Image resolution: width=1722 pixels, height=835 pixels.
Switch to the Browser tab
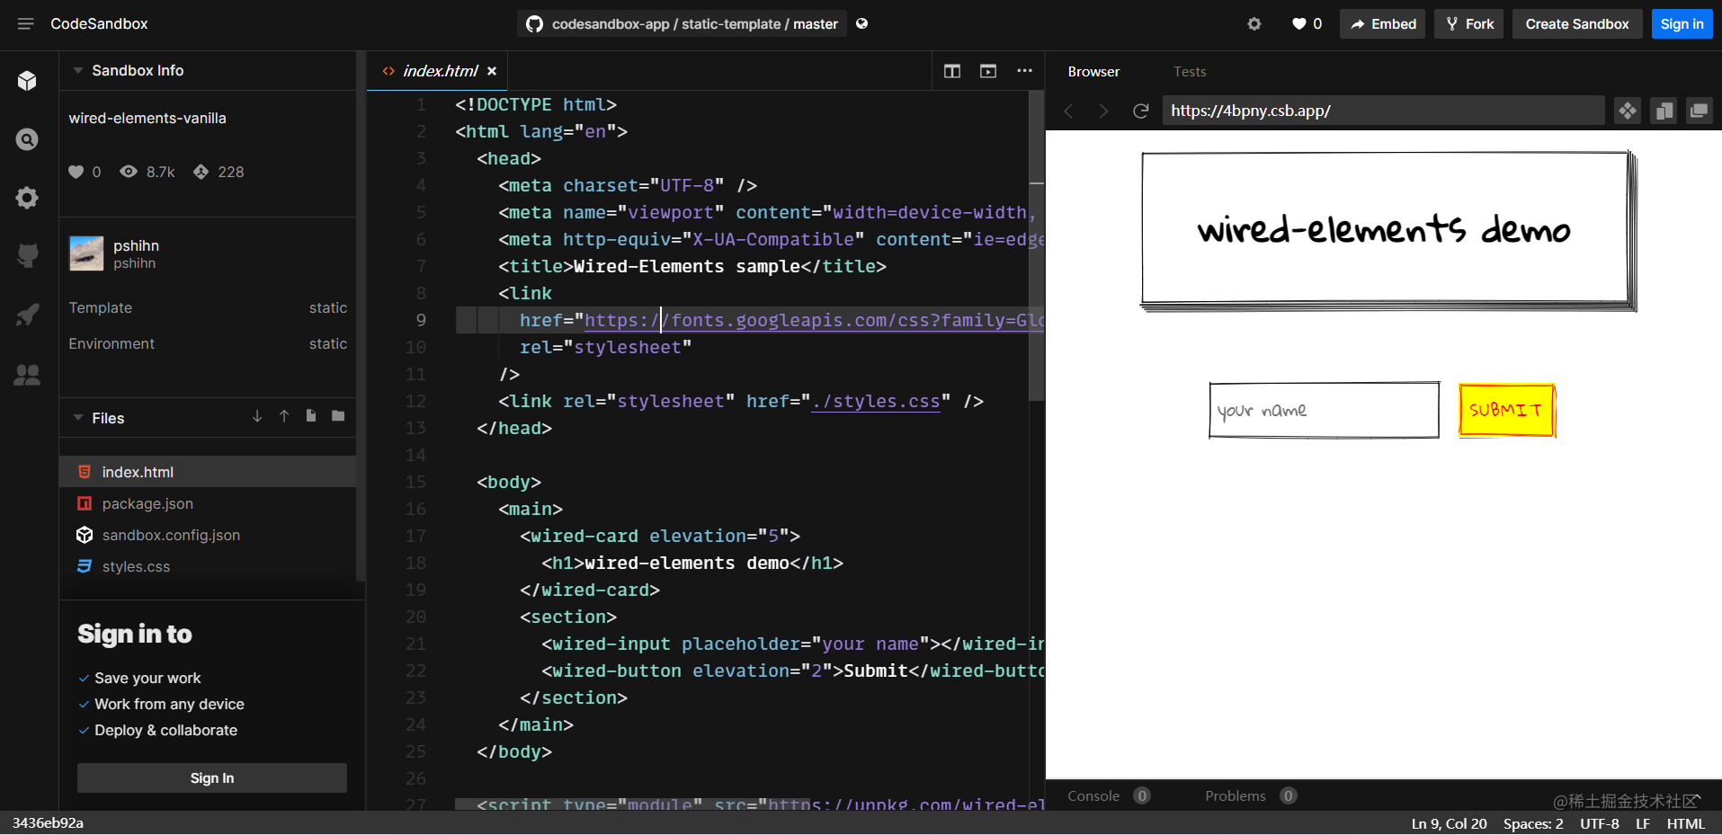tap(1093, 72)
